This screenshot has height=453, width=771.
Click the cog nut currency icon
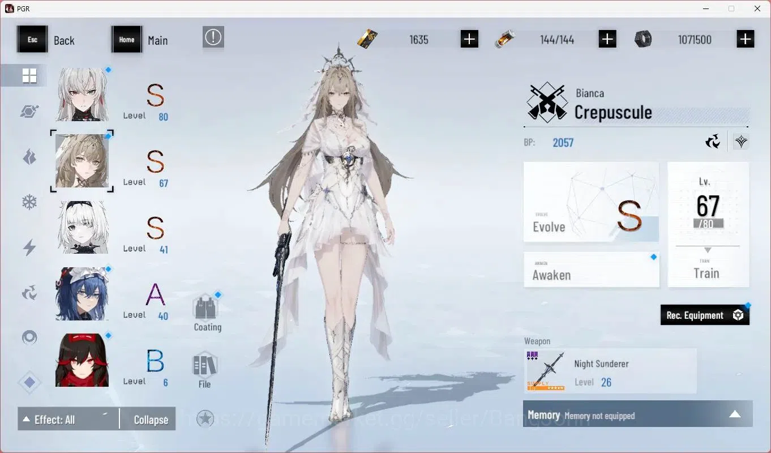tap(643, 39)
